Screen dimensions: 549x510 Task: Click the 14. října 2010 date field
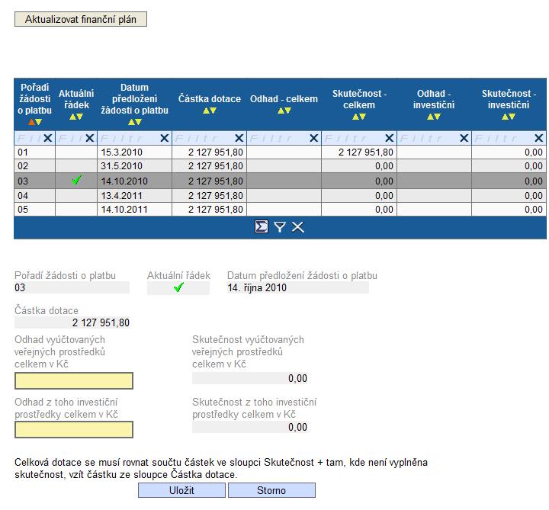(x=297, y=287)
